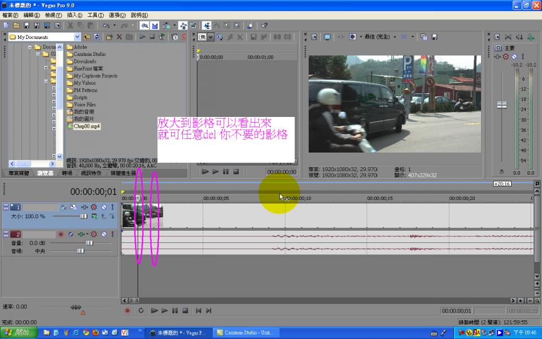Image resolution: width=542 pixels, height=339 pixels.
Task: Select the Chap00.mp4 file
Action: coord(86,127)
